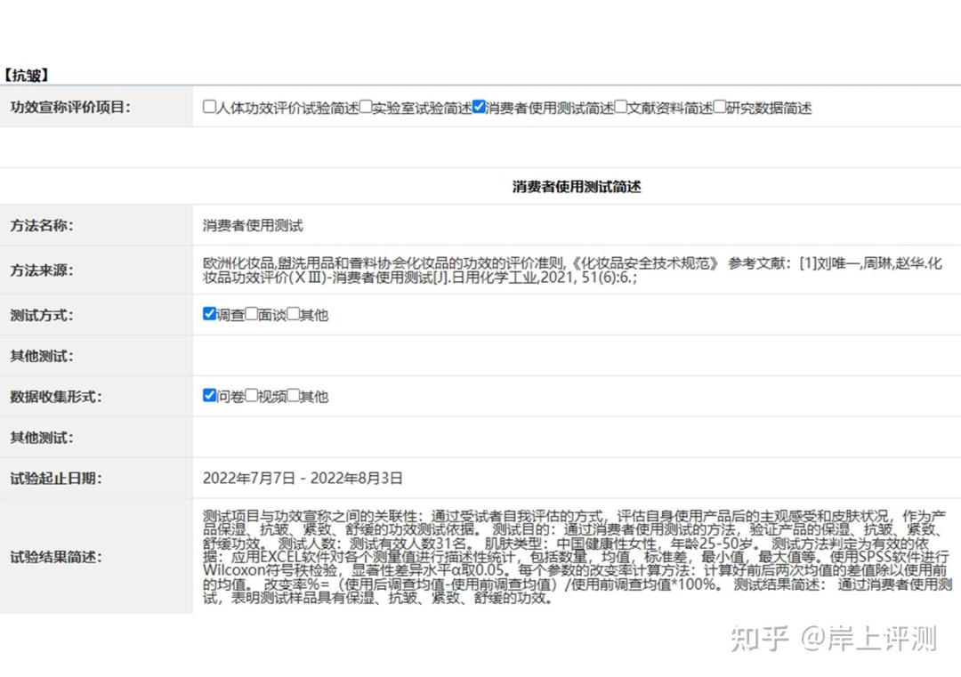The width and height of the screenshot is (961, 677).
Task: Uncheck the 问卷 data collection checkbox
Action: pyautogui.click(x=209, y=395)
